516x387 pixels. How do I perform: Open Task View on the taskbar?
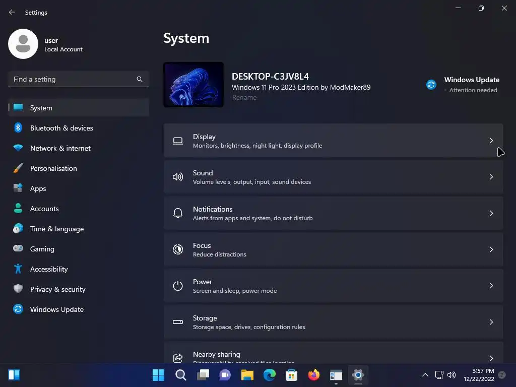tap(203, 375)
